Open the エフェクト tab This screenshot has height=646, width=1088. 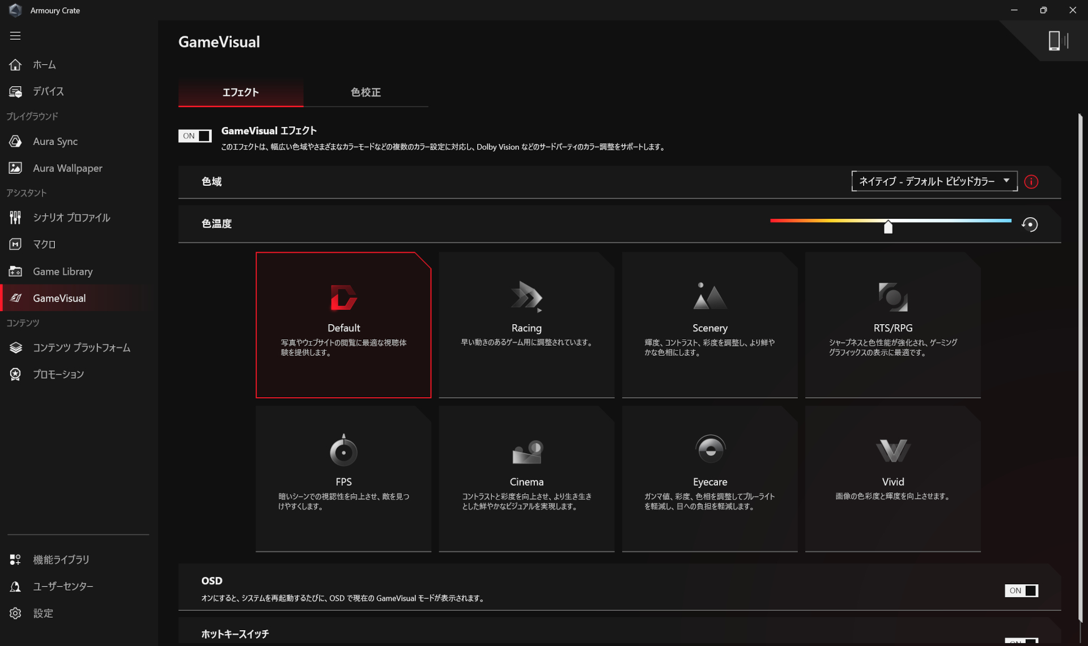tap(240, 92)
